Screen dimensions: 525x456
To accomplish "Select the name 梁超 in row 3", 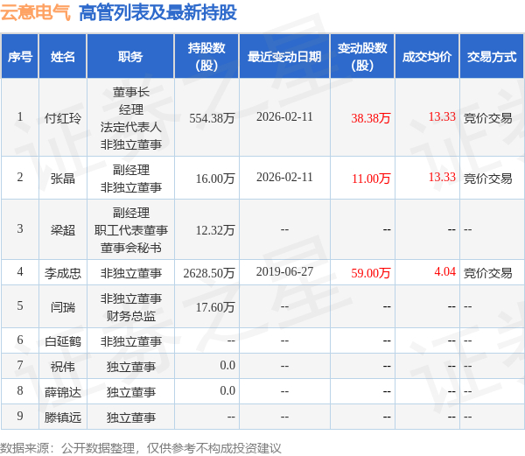I will (63, 230).
